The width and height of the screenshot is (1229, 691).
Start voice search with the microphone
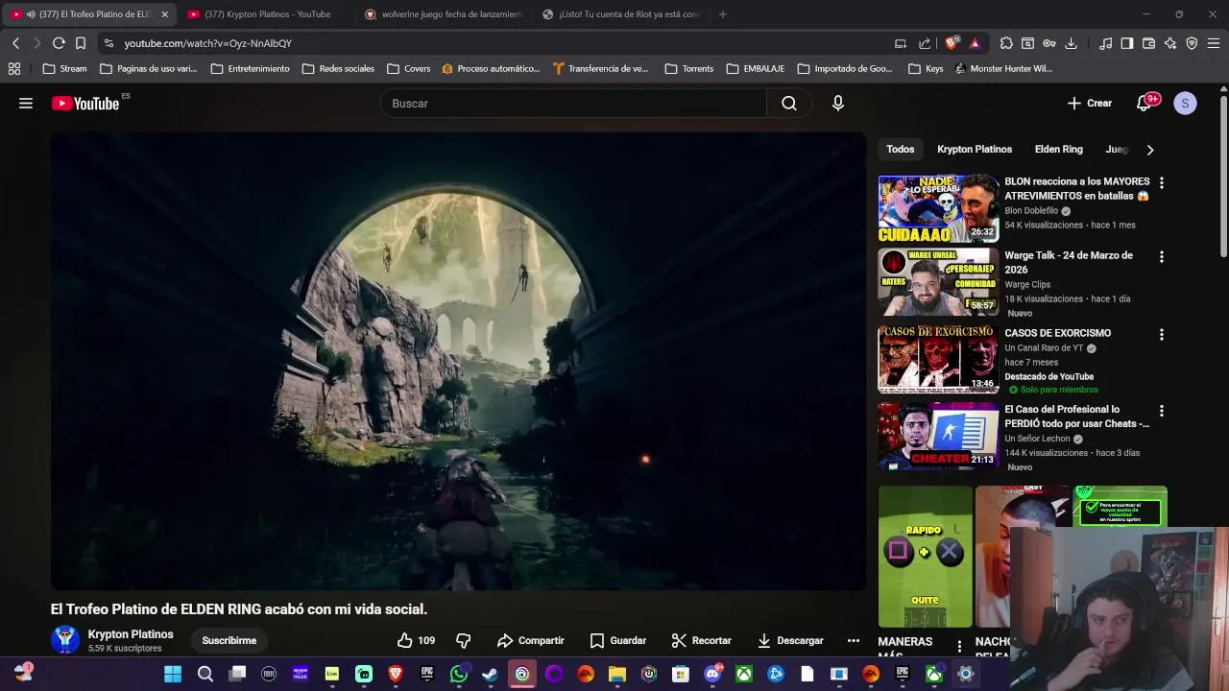838,104
